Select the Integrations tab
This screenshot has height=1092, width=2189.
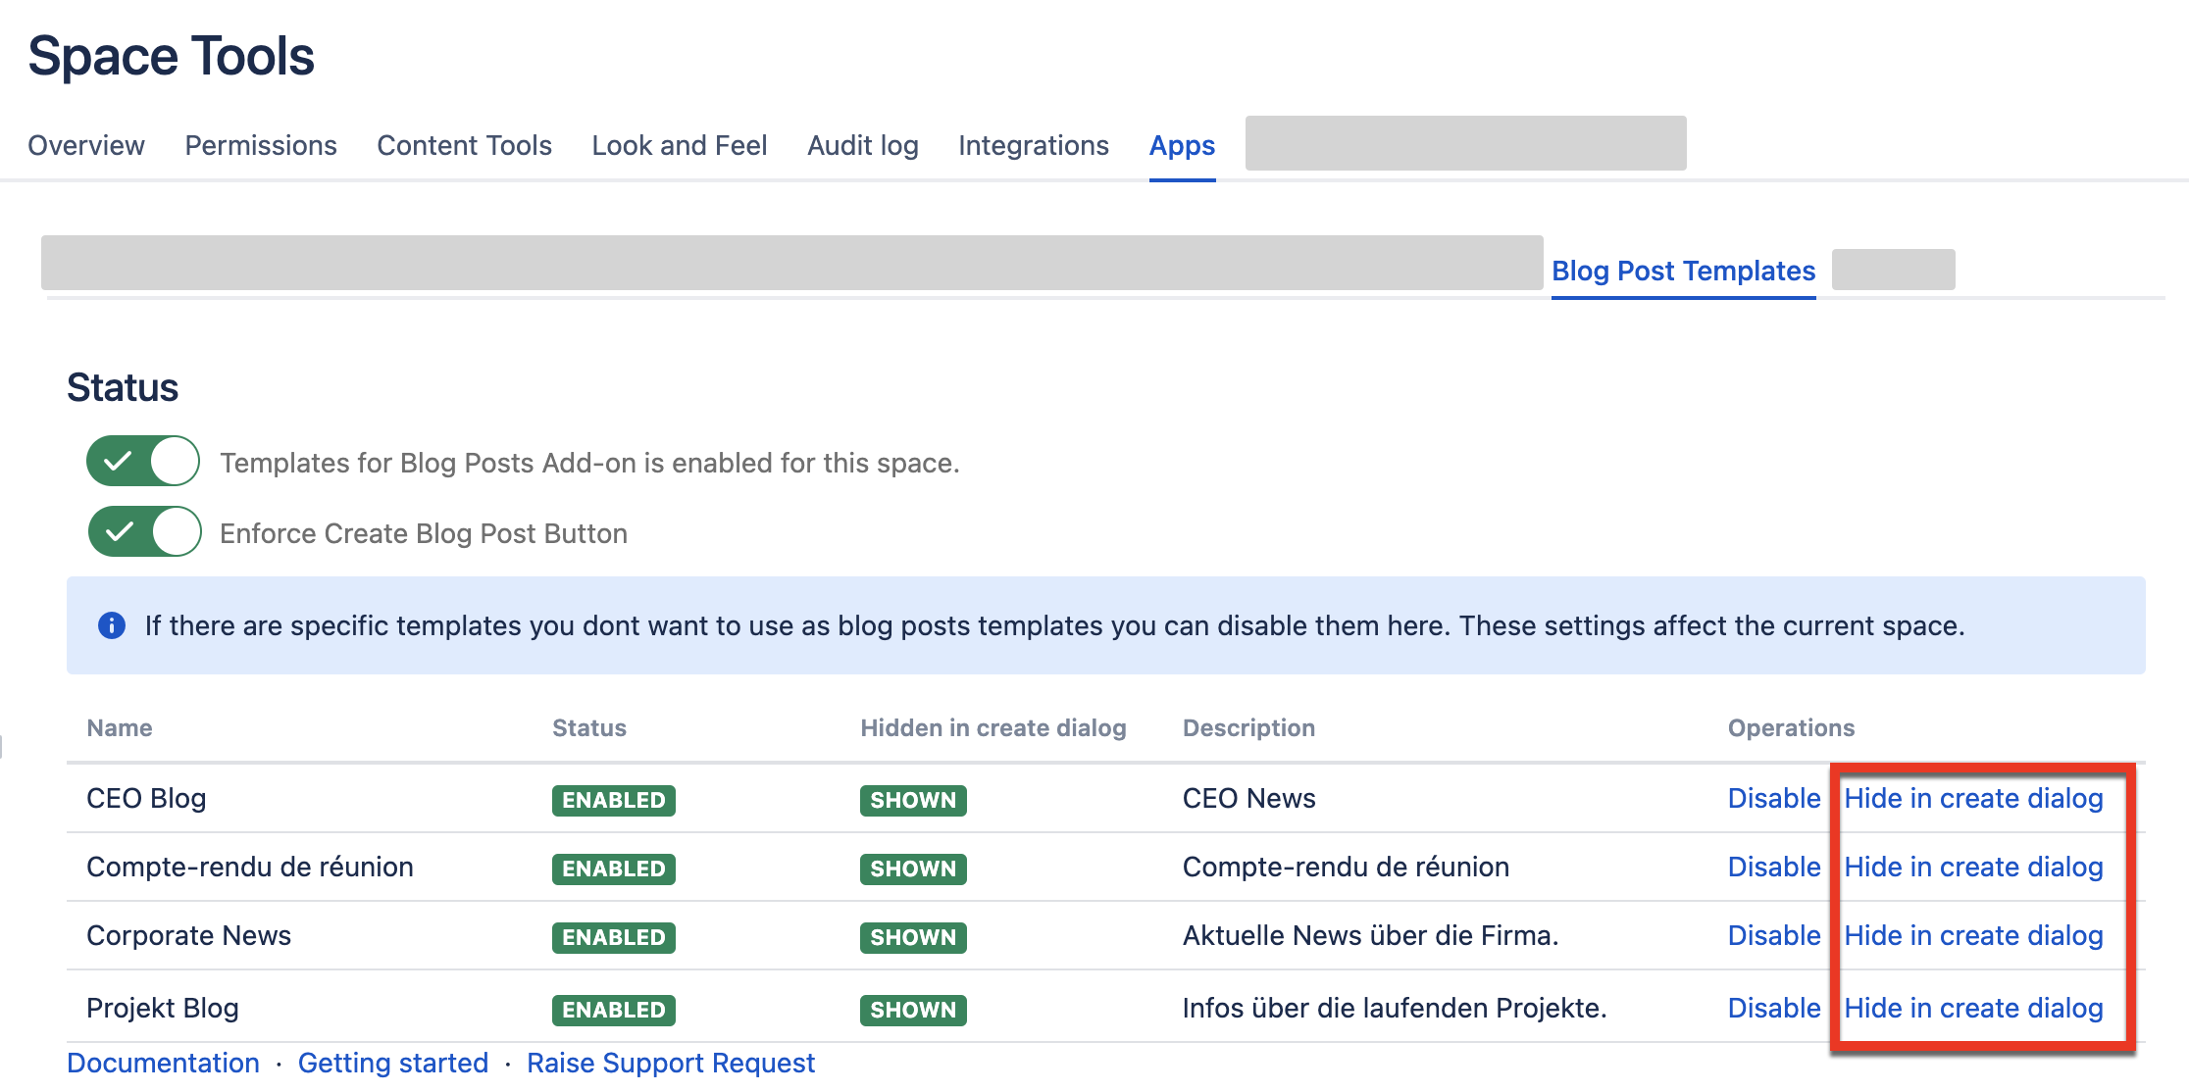(x=1033, y=145)
